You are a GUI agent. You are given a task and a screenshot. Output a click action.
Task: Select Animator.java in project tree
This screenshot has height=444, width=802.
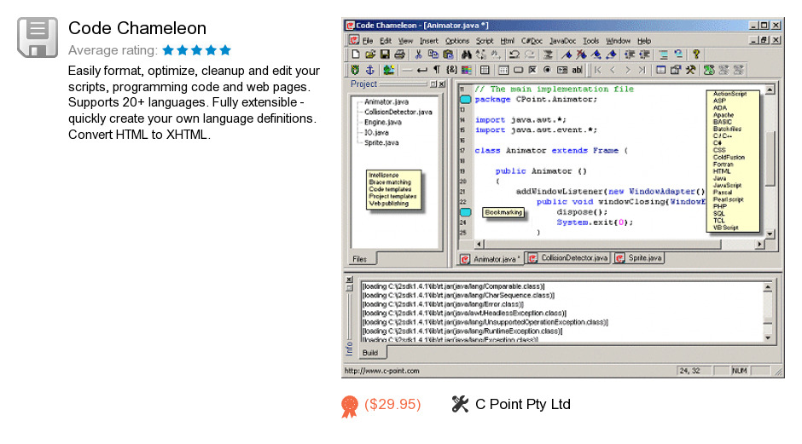tap(386, 101)
